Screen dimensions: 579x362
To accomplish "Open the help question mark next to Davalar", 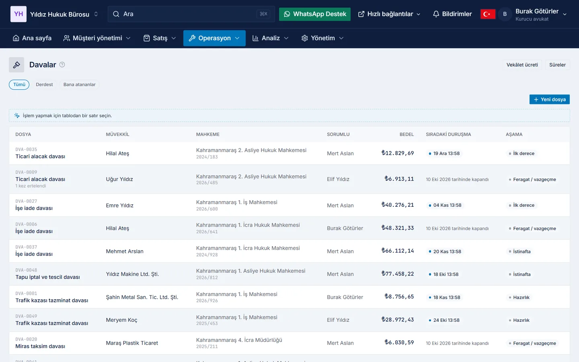I will click(x=62, y=64).
